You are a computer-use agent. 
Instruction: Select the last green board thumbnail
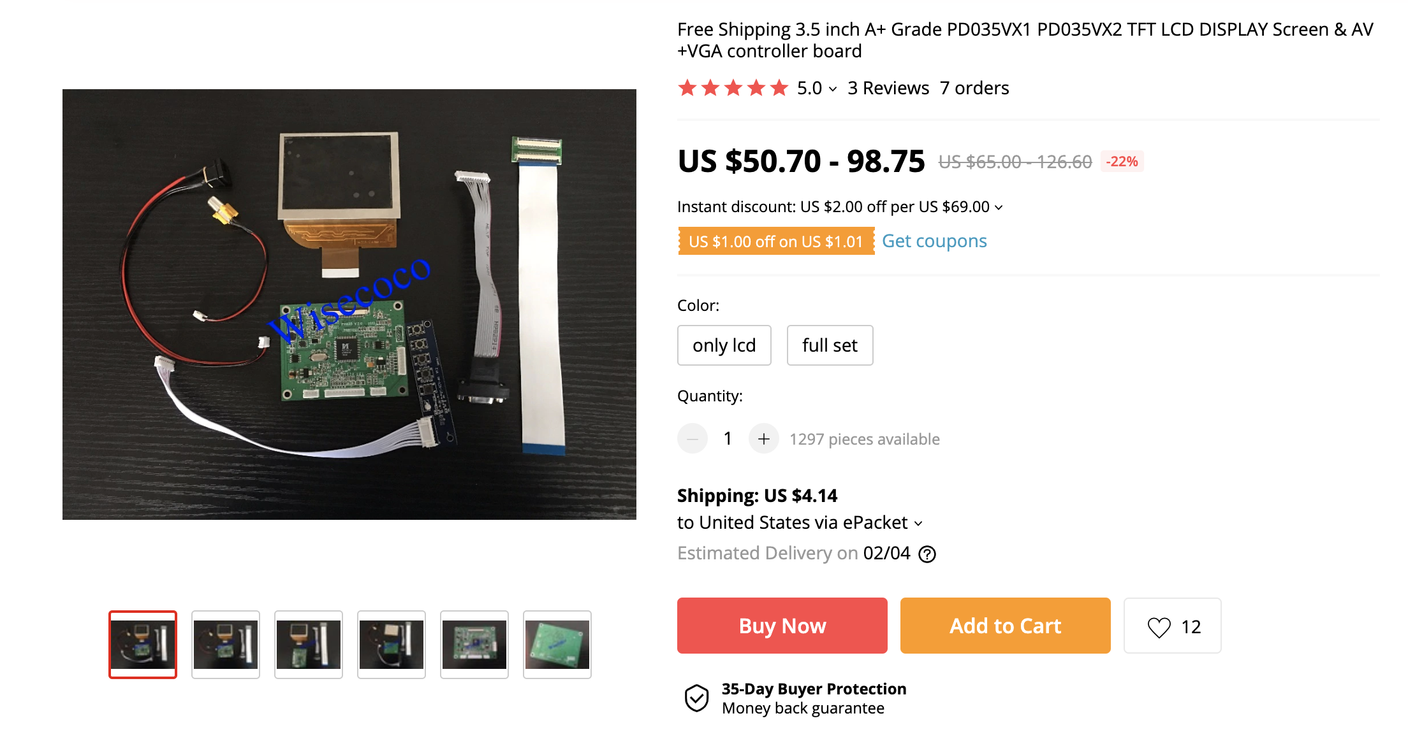click(x=557, y=645)
